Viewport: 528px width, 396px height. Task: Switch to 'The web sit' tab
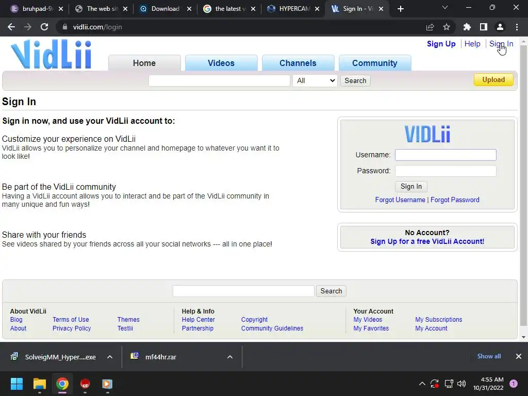[101, 9]
